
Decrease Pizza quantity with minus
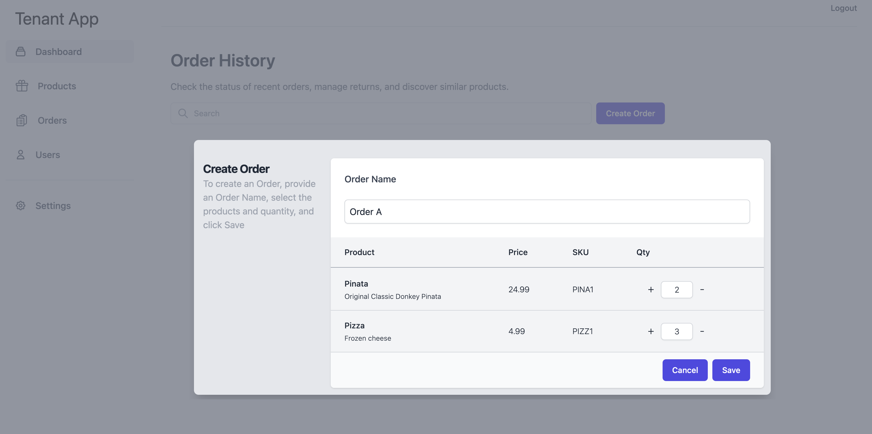702,331
